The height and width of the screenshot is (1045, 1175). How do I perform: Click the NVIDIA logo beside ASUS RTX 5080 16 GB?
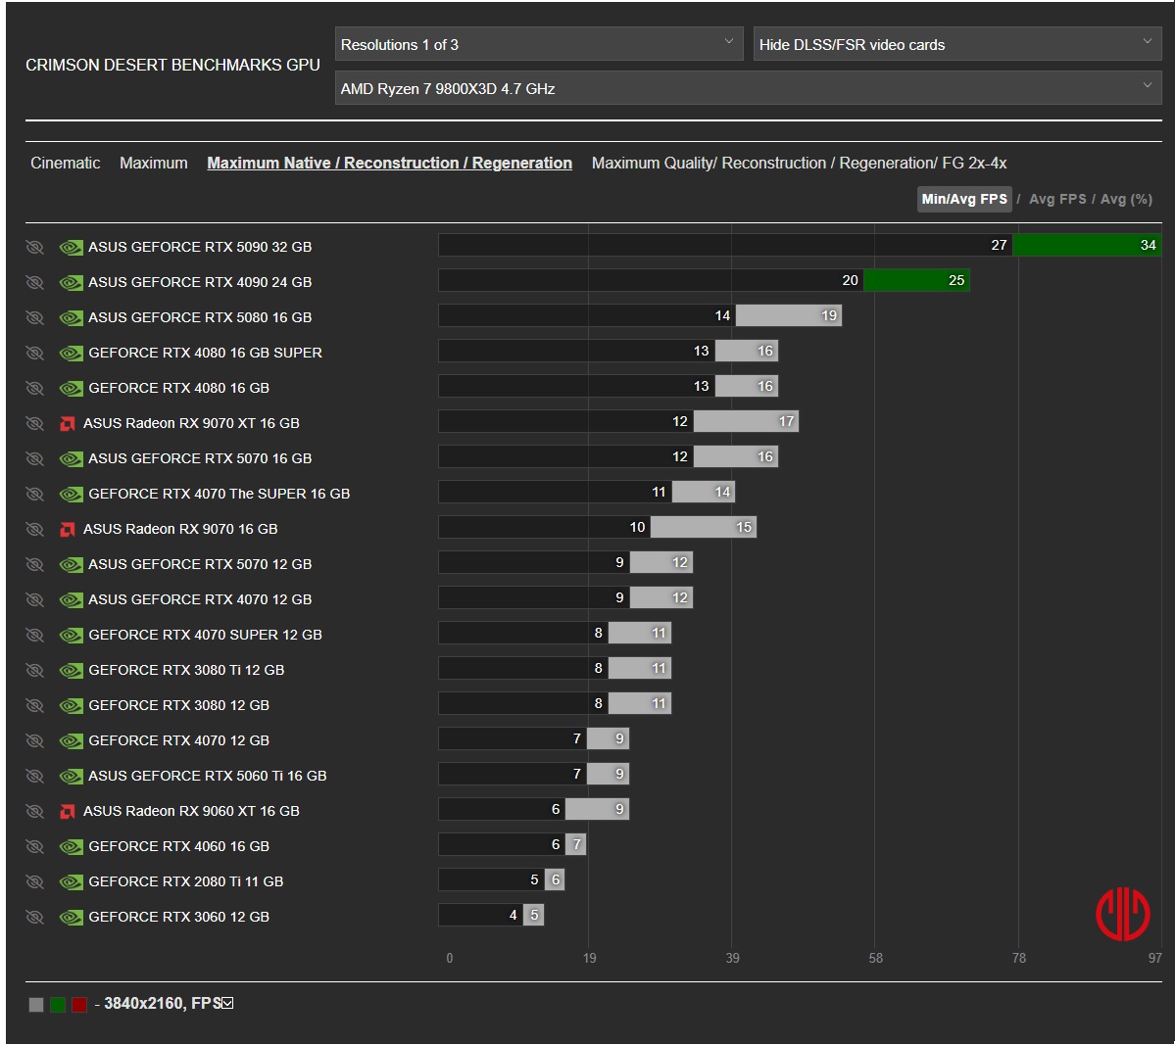click(x=72, y=317)
